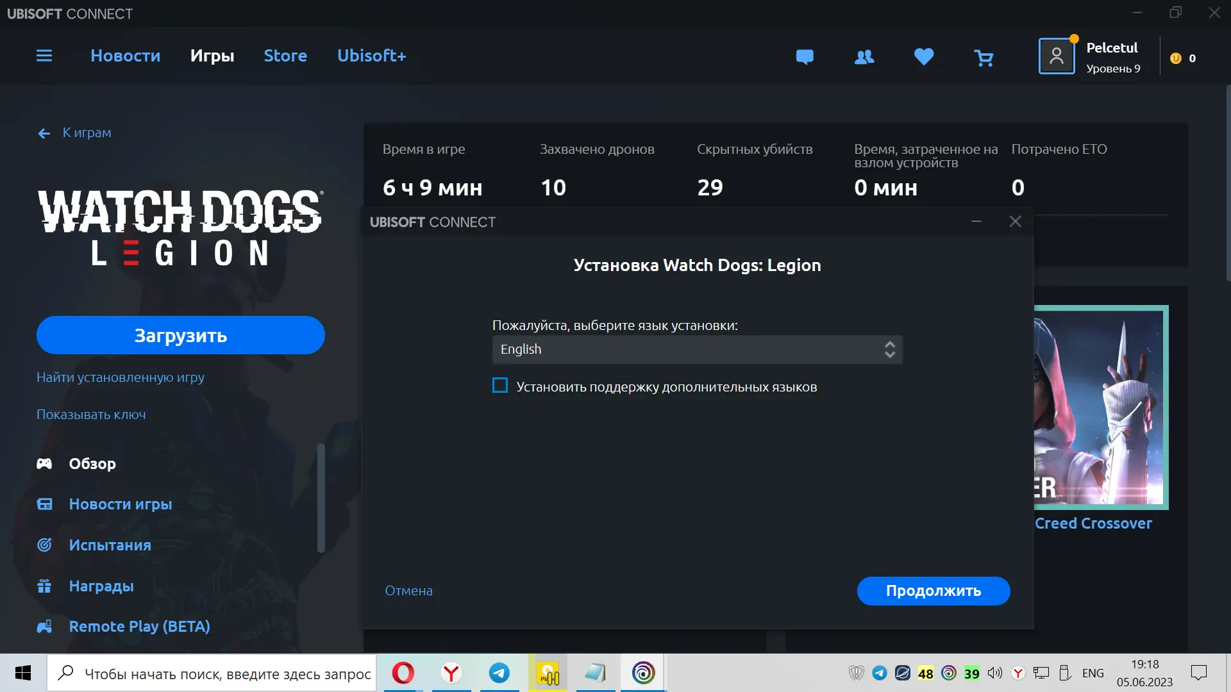Screen dimensions: 1231x692
Task: Click the Pelcetul username text
Action: [x=1112, y=48]
